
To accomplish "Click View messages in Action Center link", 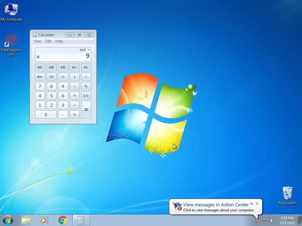I will (216, 205).
